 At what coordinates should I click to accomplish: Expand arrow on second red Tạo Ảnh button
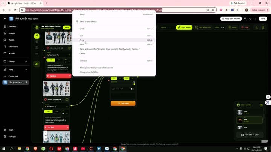[67, 128]
